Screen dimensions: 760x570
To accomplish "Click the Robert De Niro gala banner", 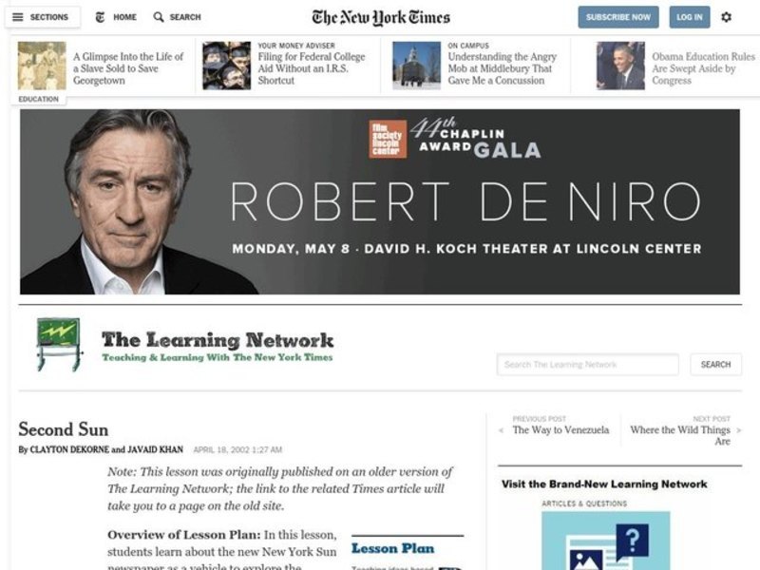I will point(380,201).
